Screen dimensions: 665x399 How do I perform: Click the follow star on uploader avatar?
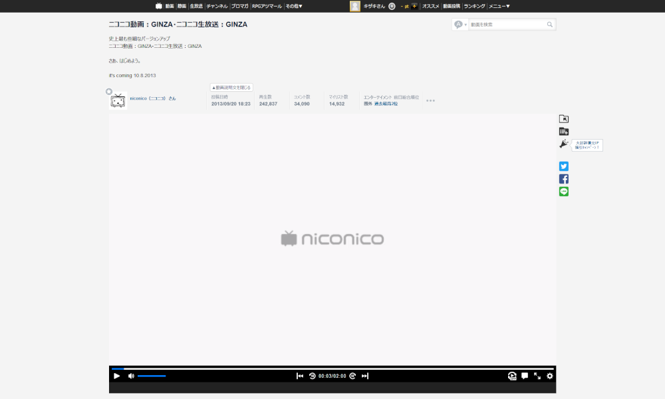109,92
